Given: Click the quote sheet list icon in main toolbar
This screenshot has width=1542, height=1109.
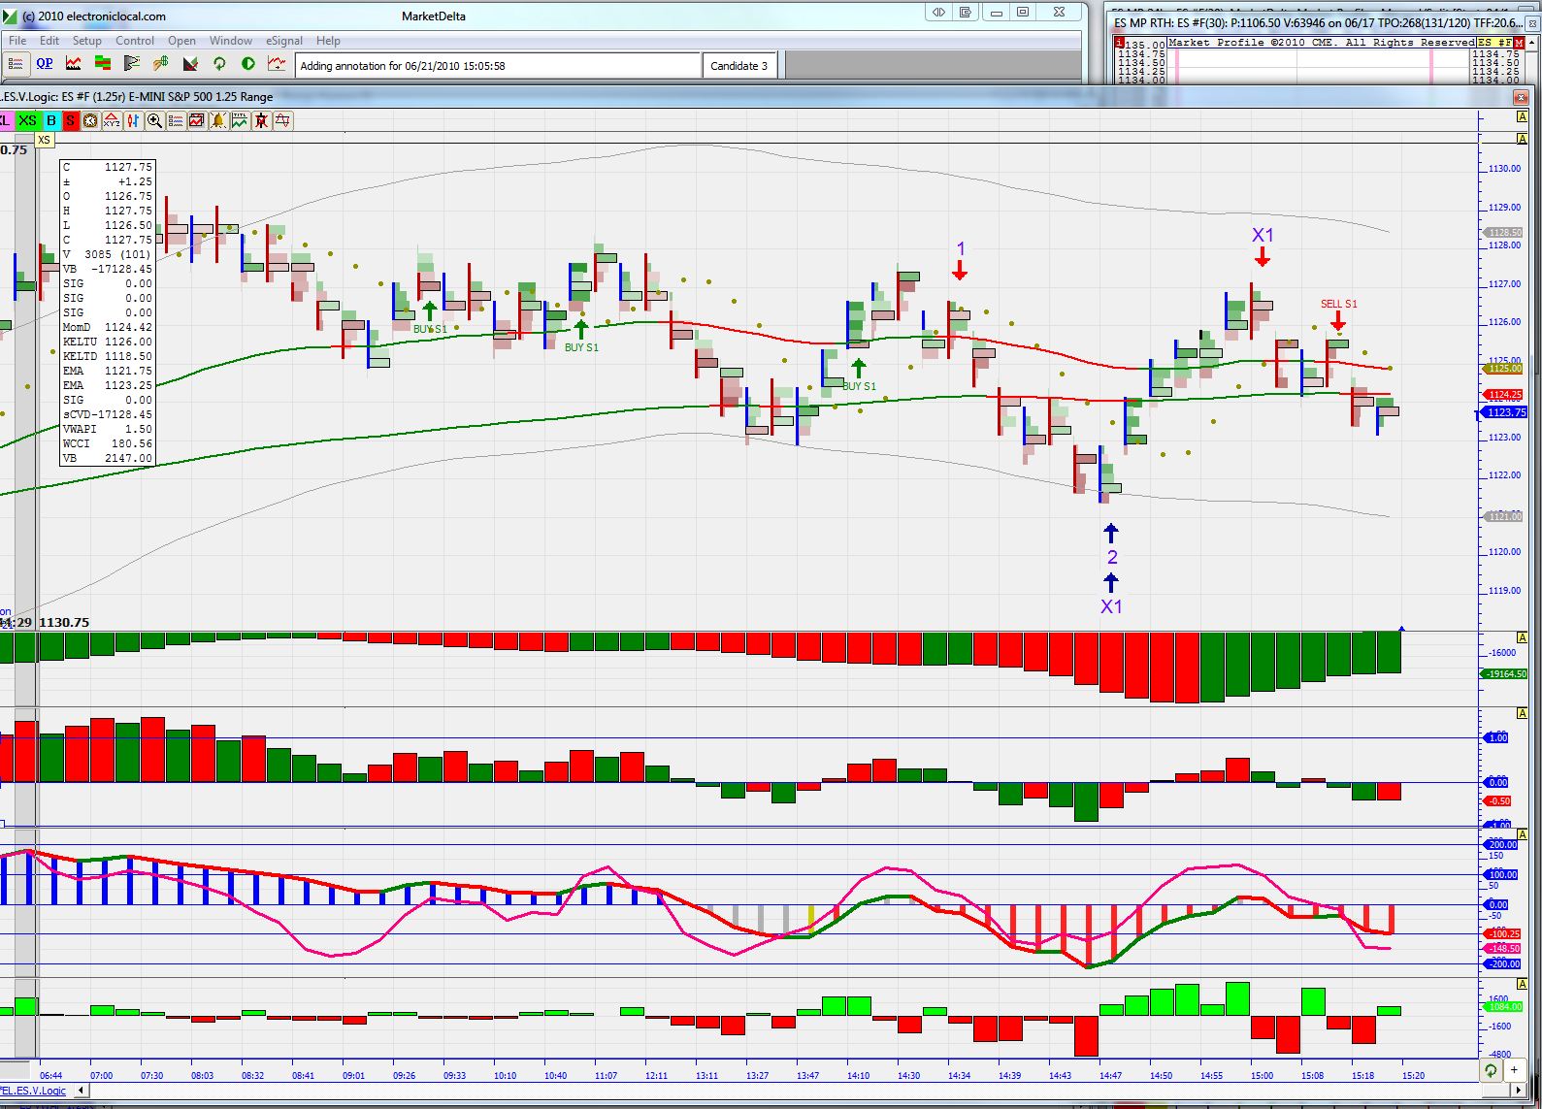Looking at the screenshot, I should click(x=16, y=64).
